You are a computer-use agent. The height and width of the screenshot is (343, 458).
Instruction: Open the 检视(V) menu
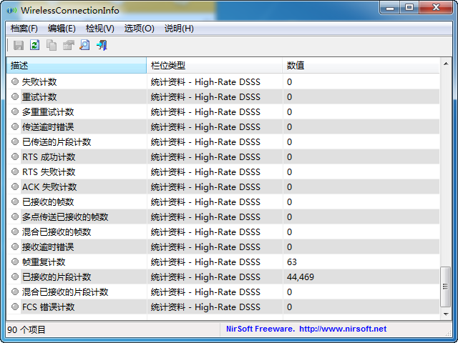[100, 29]
